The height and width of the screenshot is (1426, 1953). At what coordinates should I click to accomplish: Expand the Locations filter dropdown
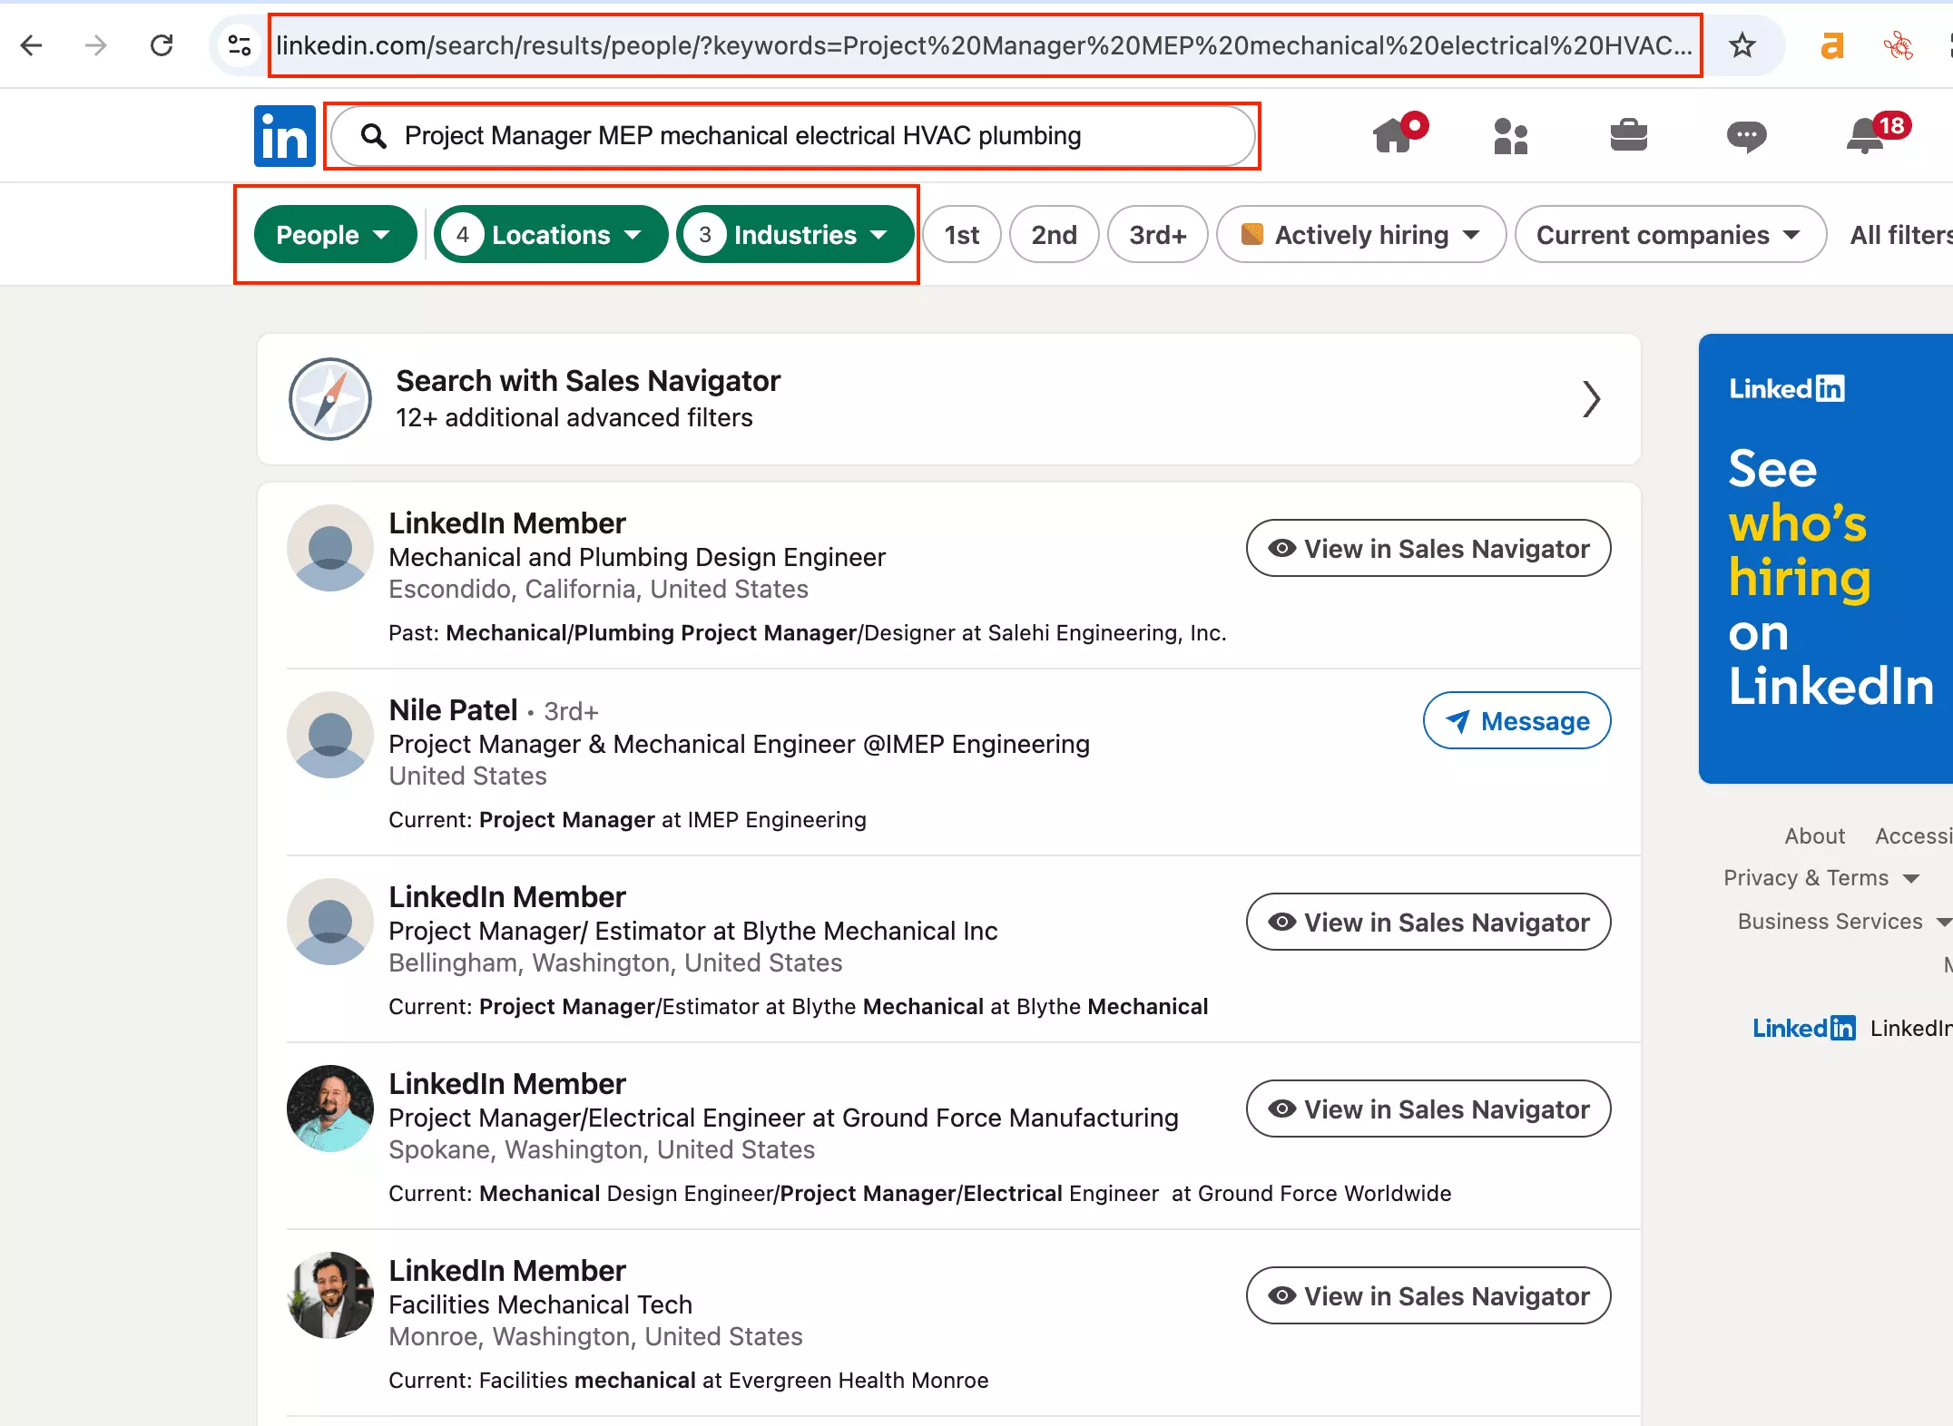point(551,235)
